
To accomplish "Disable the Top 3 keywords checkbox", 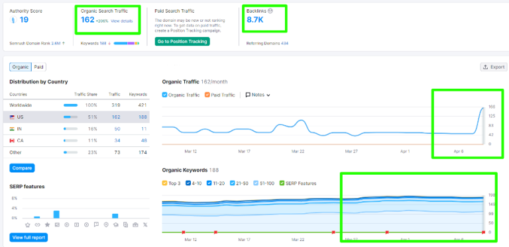I will click(164, 183).
